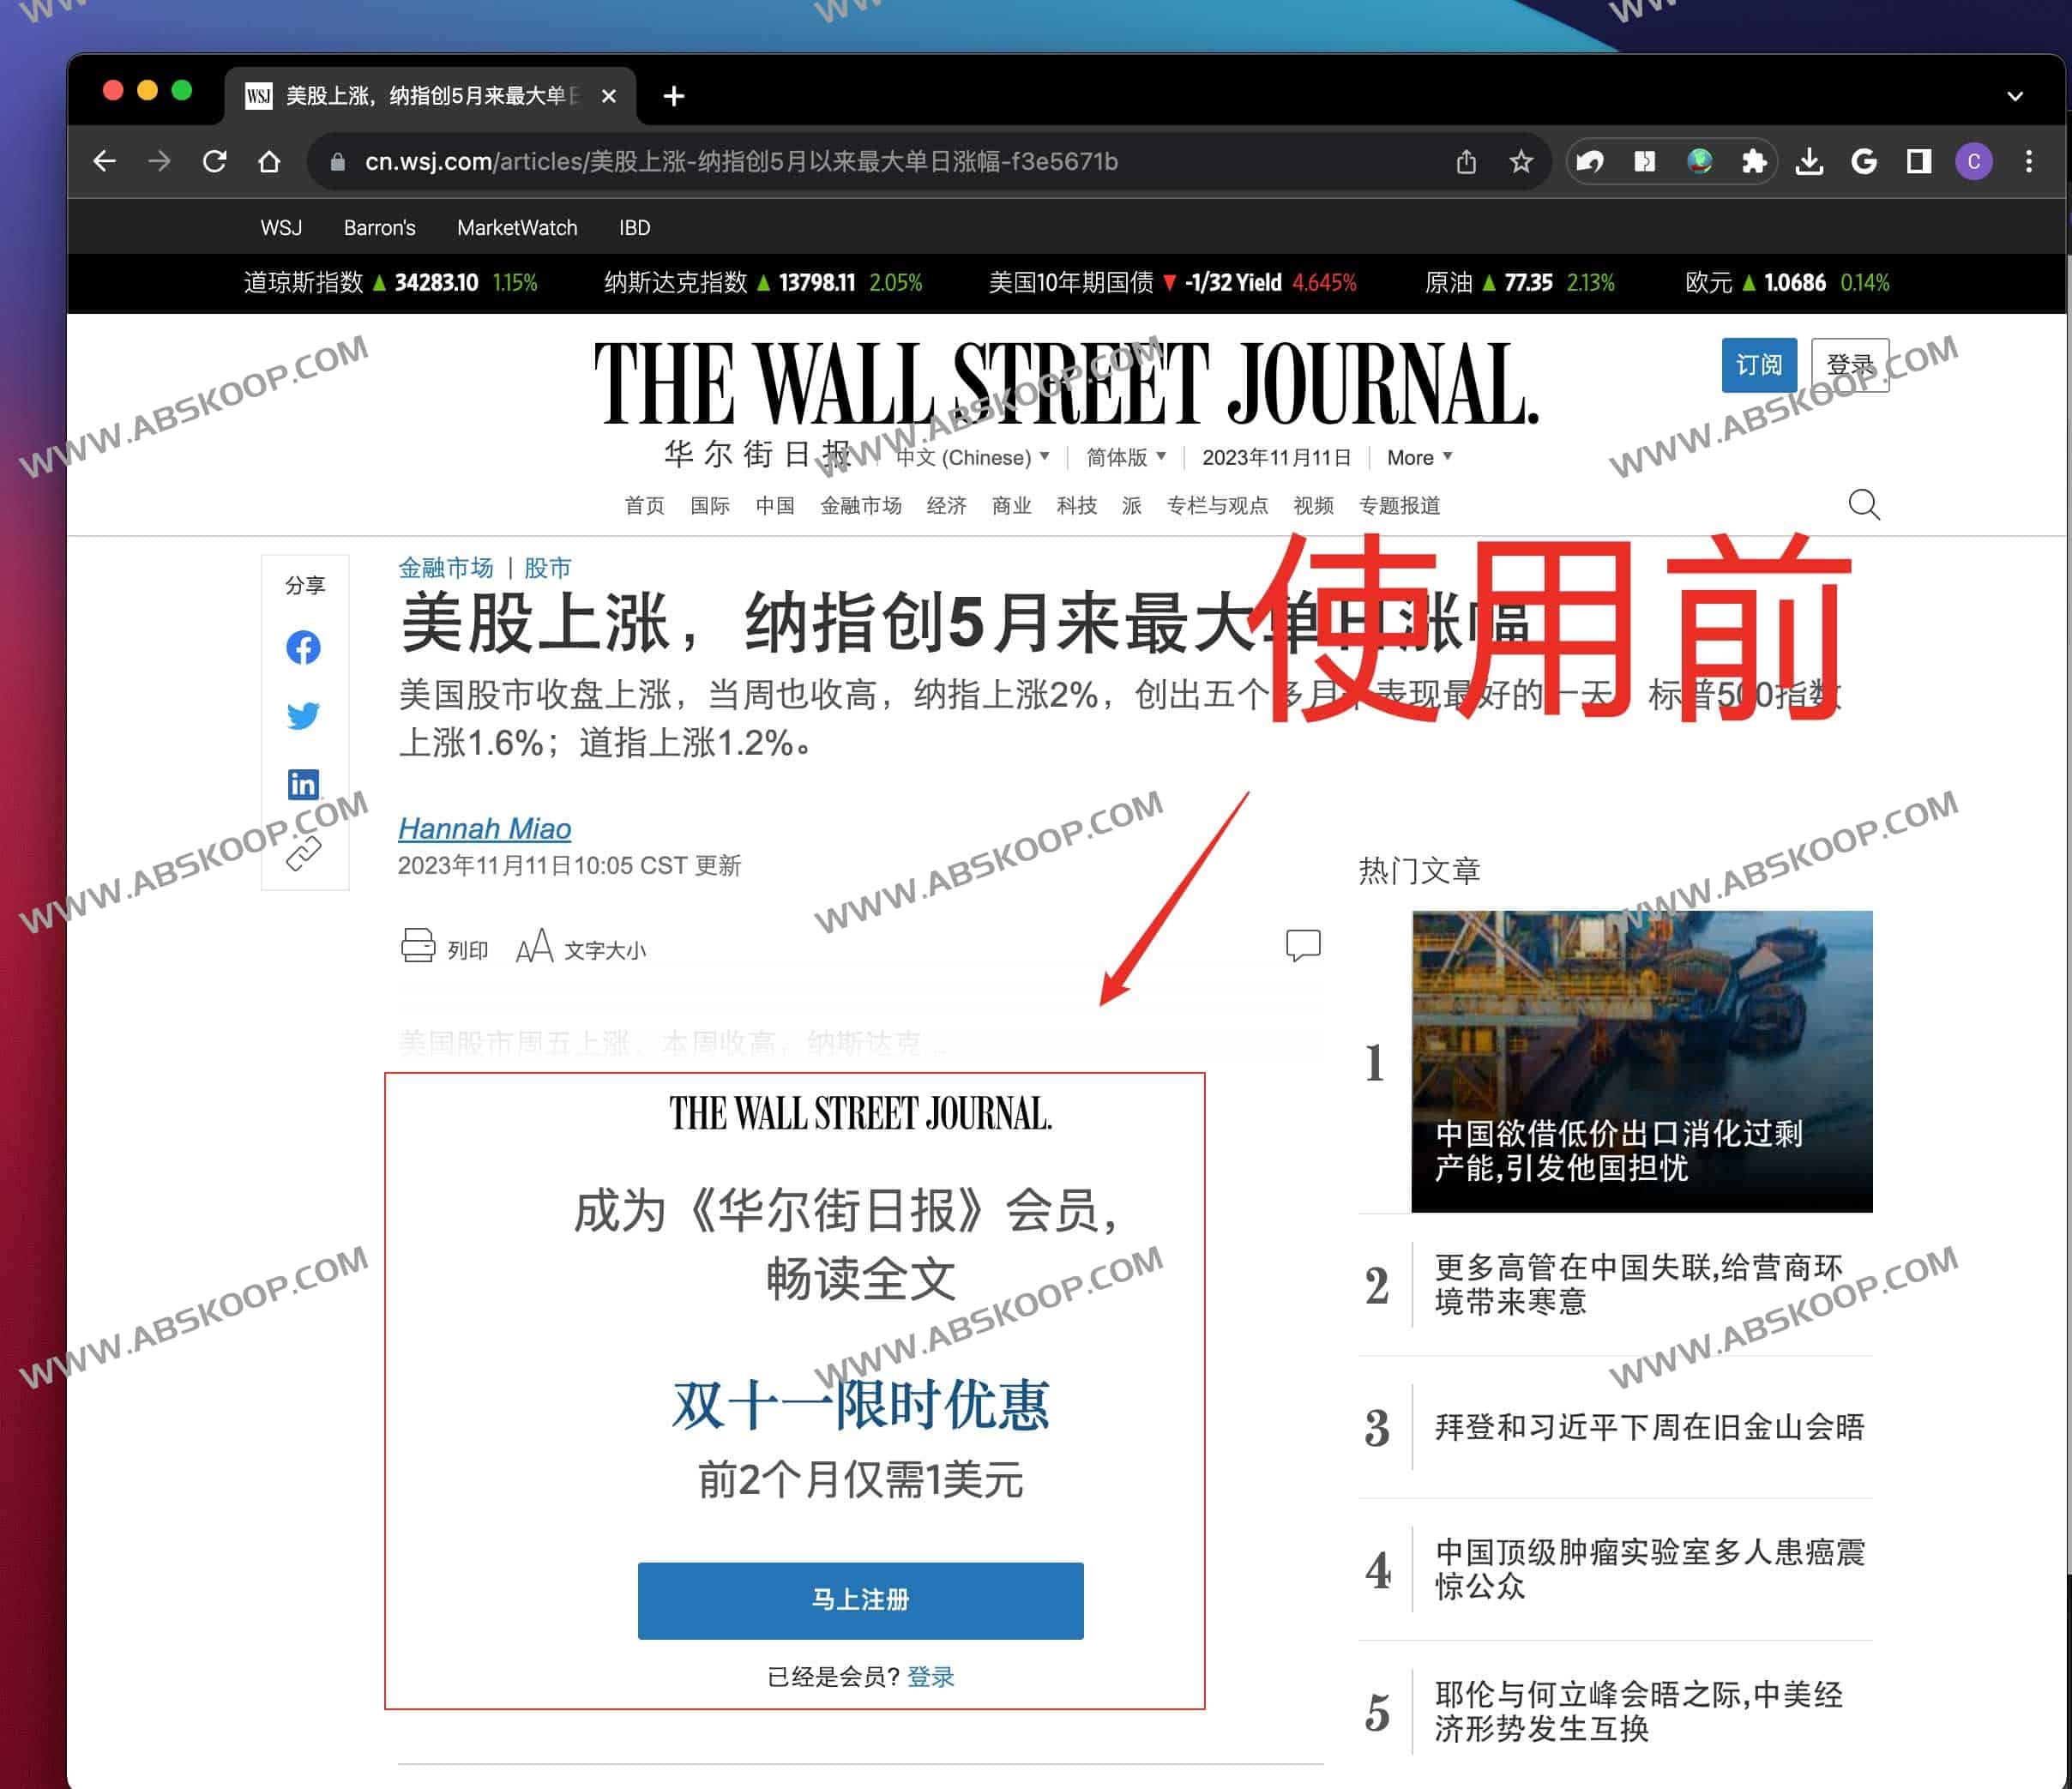Open the site search magnifier
This screenshot has width=2072, height=1789.
[x=1863, y=505]
